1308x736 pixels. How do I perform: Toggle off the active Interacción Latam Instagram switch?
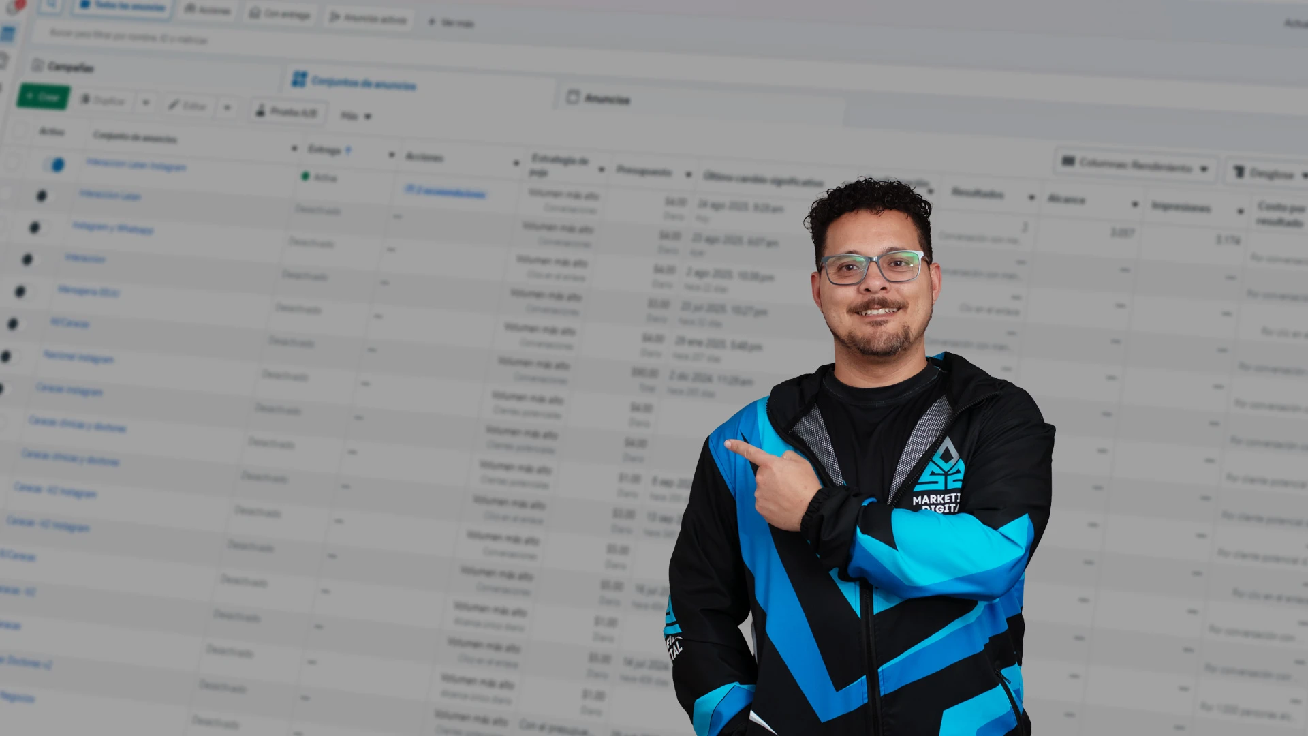54,164
